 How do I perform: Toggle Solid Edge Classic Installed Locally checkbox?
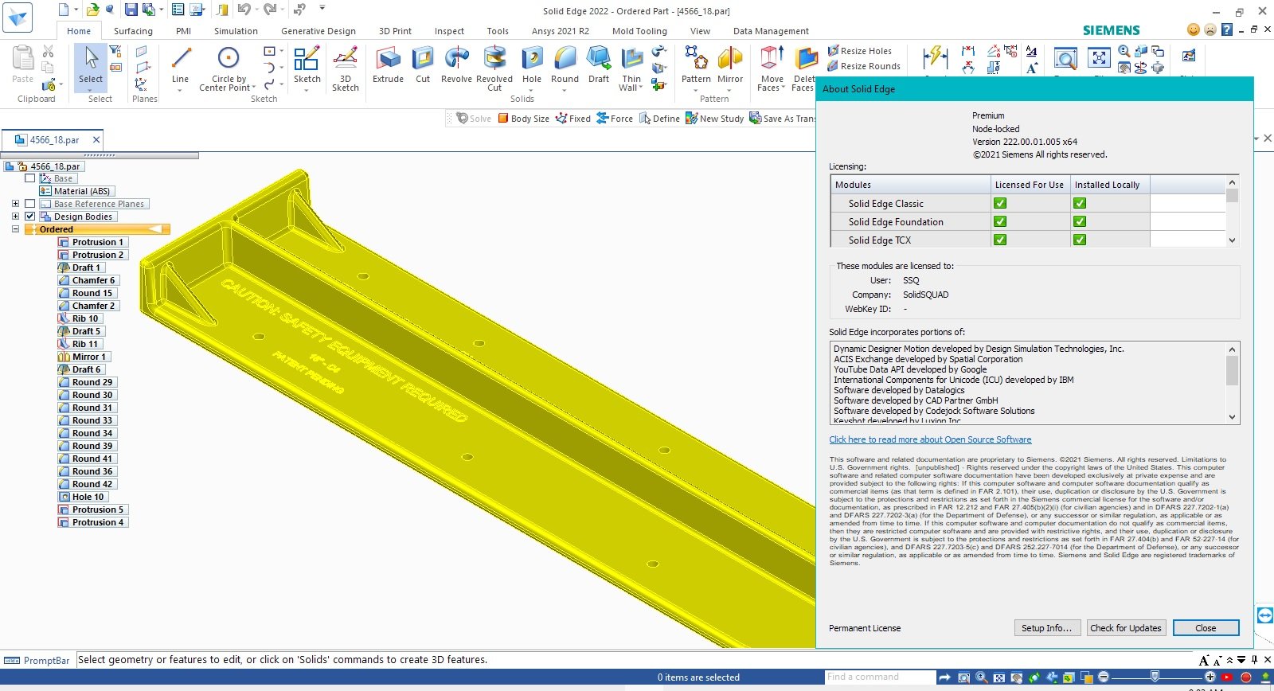tap(1080, 203)
